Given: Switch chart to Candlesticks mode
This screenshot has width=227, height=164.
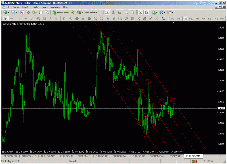Looking at the screenshot, I should point(113,13).
